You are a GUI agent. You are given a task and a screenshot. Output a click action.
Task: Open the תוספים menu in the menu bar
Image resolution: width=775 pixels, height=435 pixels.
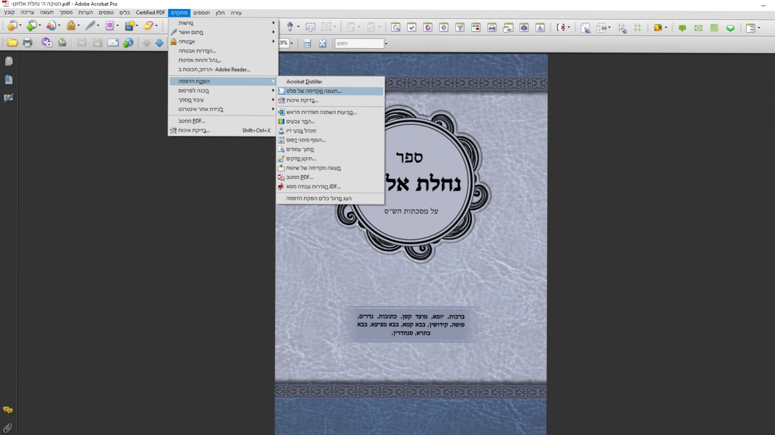(201, 13)
